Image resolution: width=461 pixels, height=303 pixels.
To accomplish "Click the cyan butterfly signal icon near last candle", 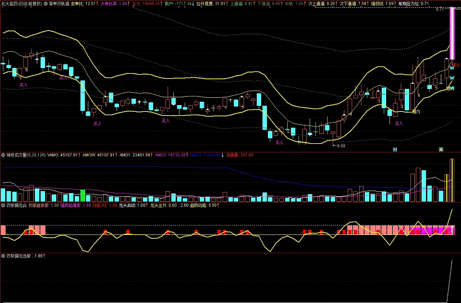I will 452,68.
